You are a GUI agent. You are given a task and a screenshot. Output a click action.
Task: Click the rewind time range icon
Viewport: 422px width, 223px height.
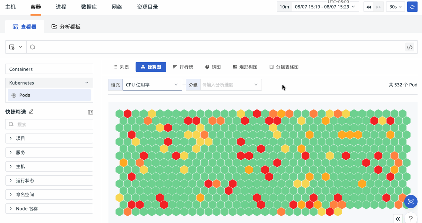[368, 7]
